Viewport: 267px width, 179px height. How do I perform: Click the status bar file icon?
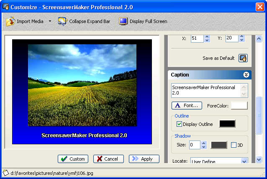click(x=5, y=173)
